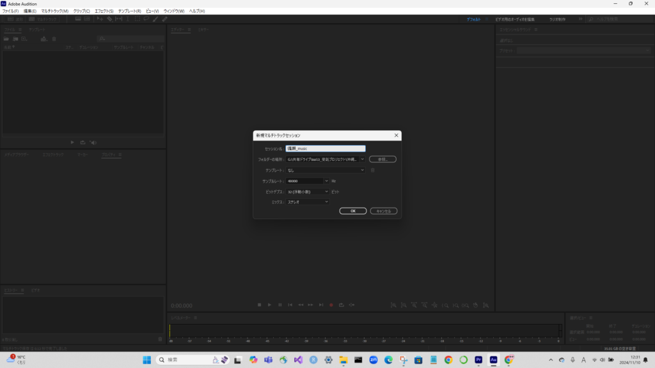Click the template trash delete icon

point(373,170)
